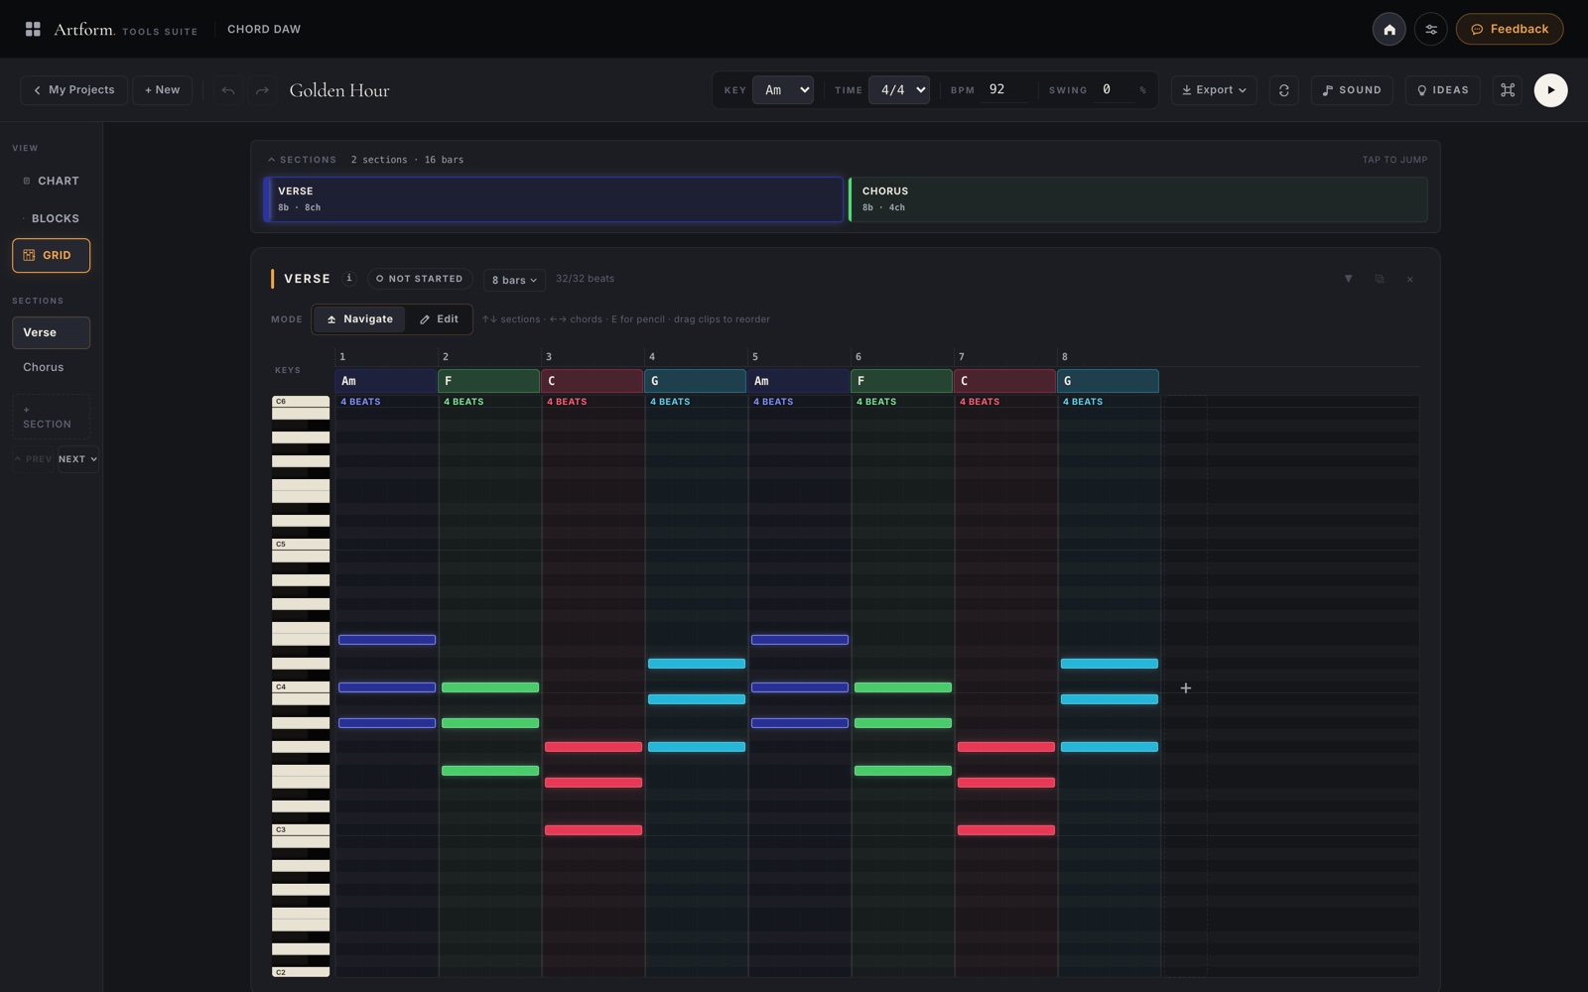Select Chorus in the sidebar sections

(x=51, y=367)
